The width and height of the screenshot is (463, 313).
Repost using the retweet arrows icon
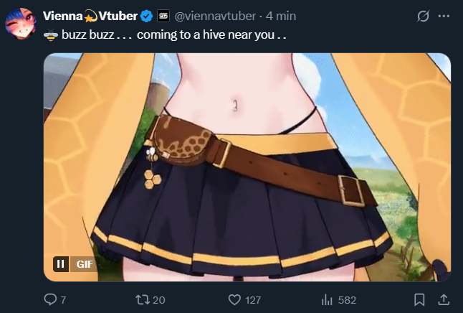(143, 299)
